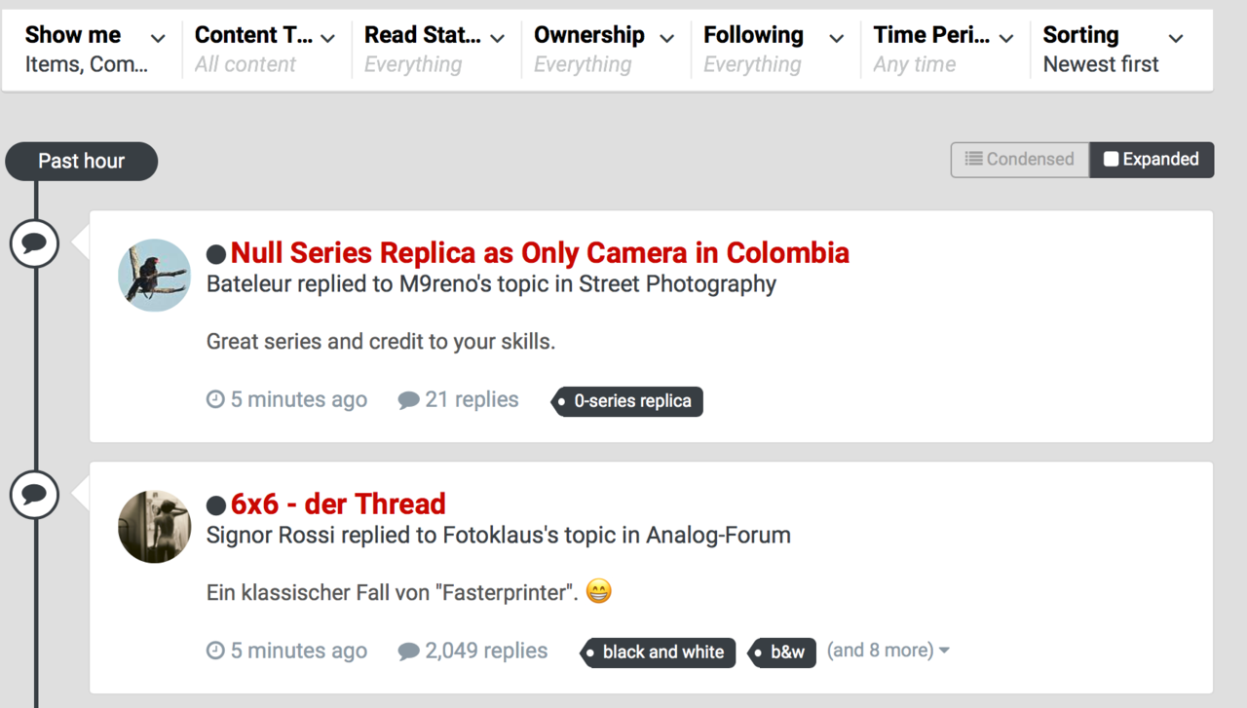Switch to Condensed view
This screenshot has height=708, width=1247.
coord(1019,160)
